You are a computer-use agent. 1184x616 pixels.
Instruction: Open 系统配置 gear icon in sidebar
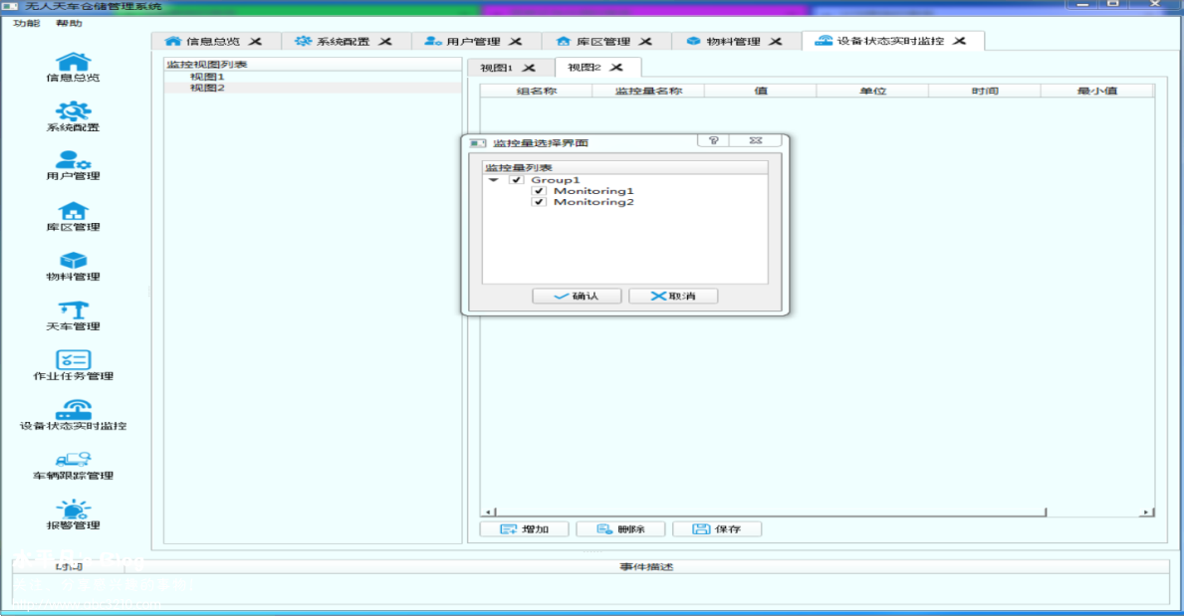(x=73, y=110)
